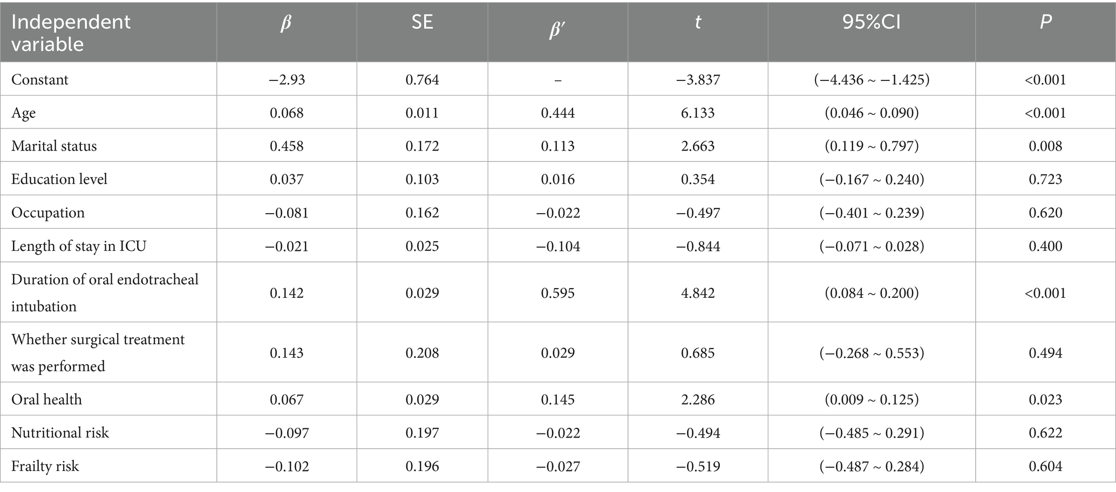Click the SE column header

(x=422, y=22)
